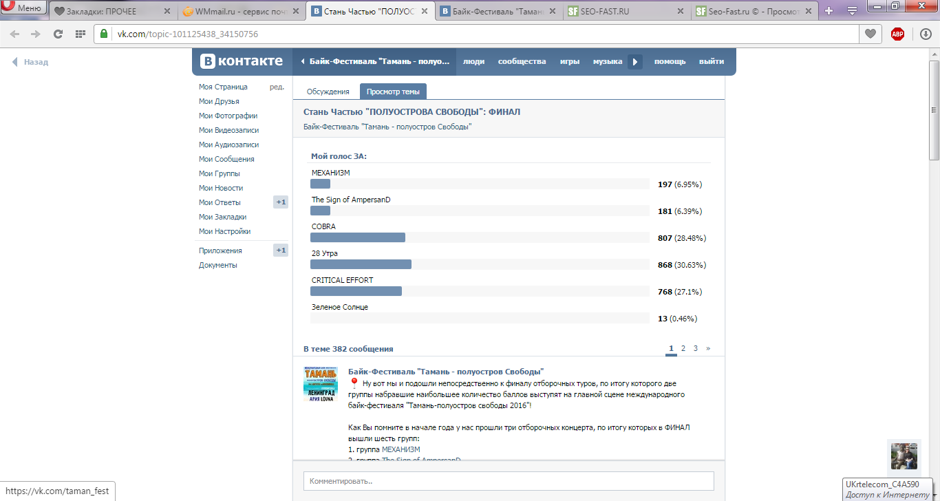Close the Seo-Fast.ru Просмотр tab

[809, 11]
